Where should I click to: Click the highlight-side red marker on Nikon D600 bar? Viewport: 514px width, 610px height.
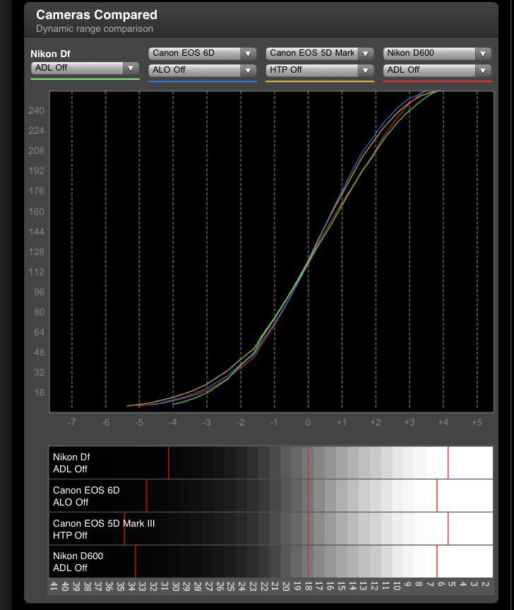tap(437, 561)
